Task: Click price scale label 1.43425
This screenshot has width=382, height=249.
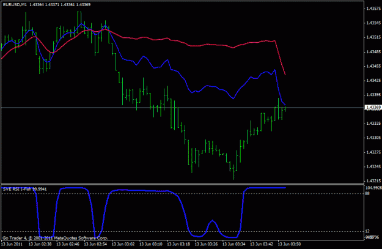Action: [x=373, y=80]
